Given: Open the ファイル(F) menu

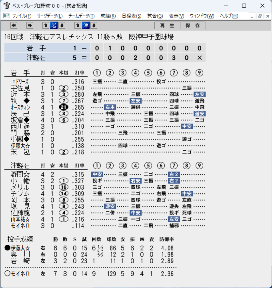Looking at the screenshot, I should coord(22,16).
